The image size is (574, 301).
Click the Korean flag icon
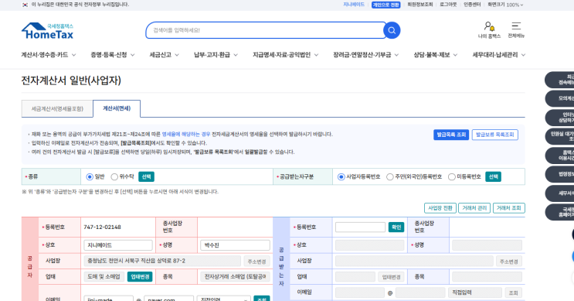25,5
